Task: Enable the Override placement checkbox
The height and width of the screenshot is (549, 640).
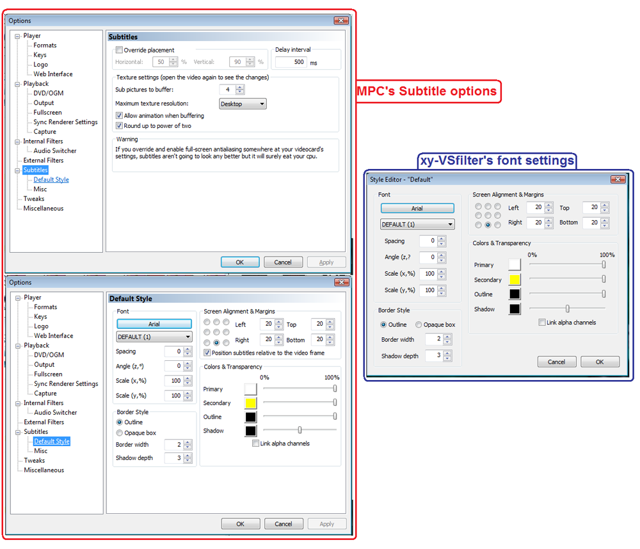Action: pyautogui.click(x=119, y=50)
